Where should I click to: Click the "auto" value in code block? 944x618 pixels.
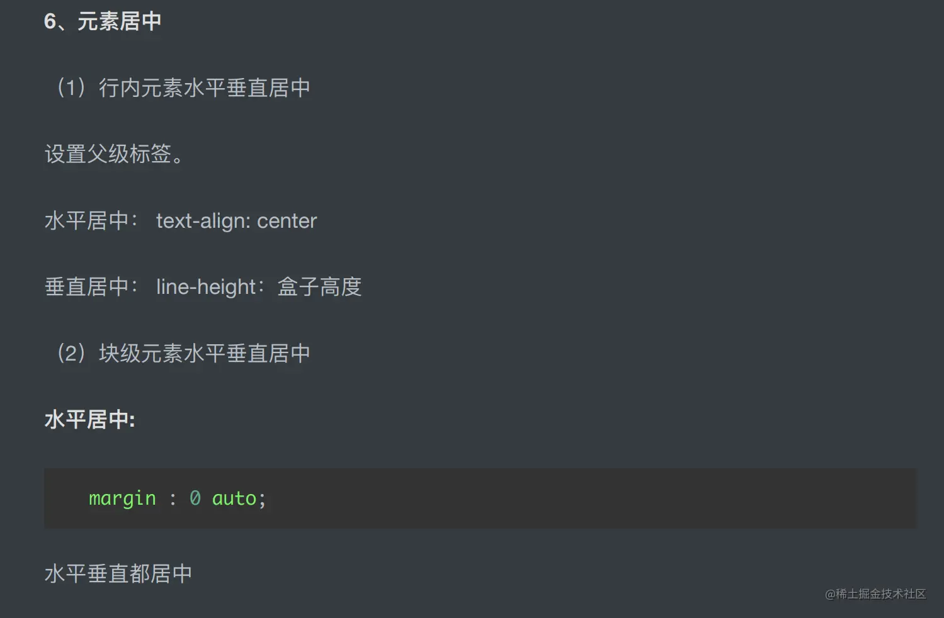234,498
